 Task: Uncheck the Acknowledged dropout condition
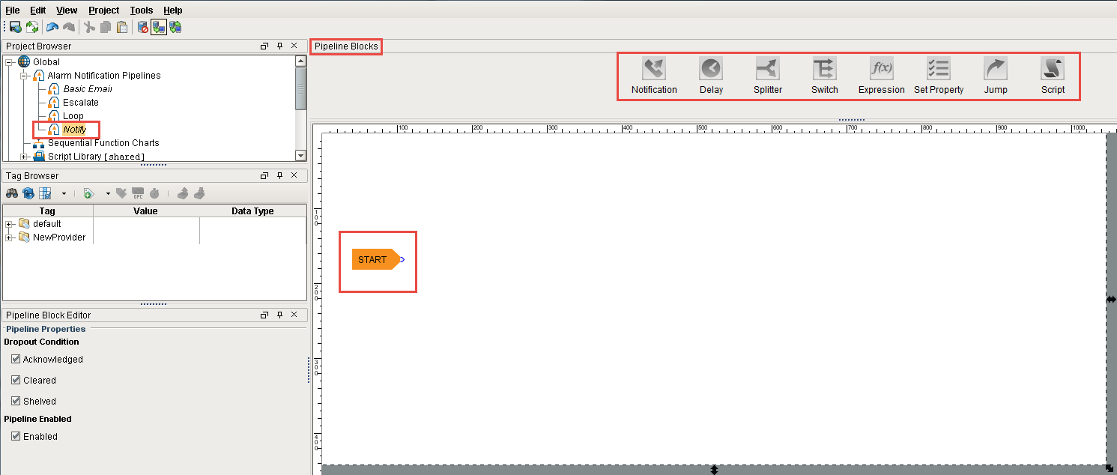click(16, 359)
